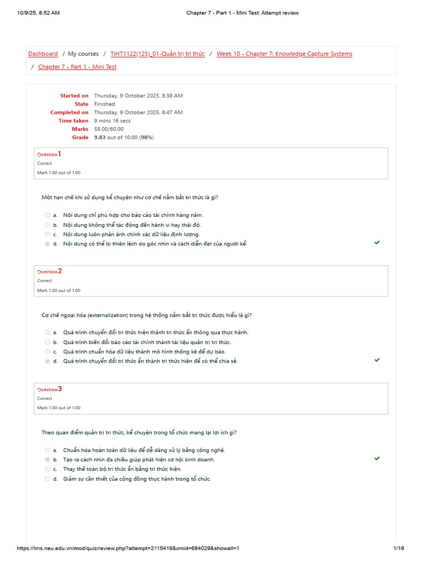Click the Question 3 heading

(x=49, y=389)
